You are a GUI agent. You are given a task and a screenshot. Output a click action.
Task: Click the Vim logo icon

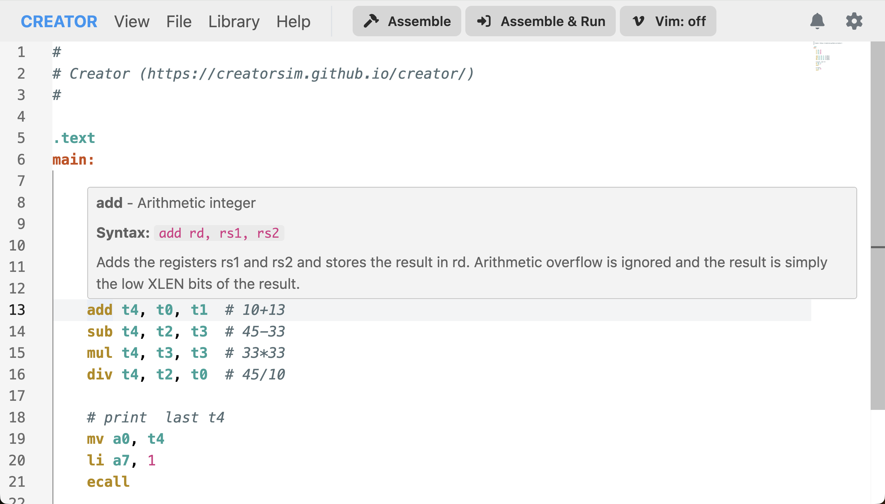[x=638, y=21]
